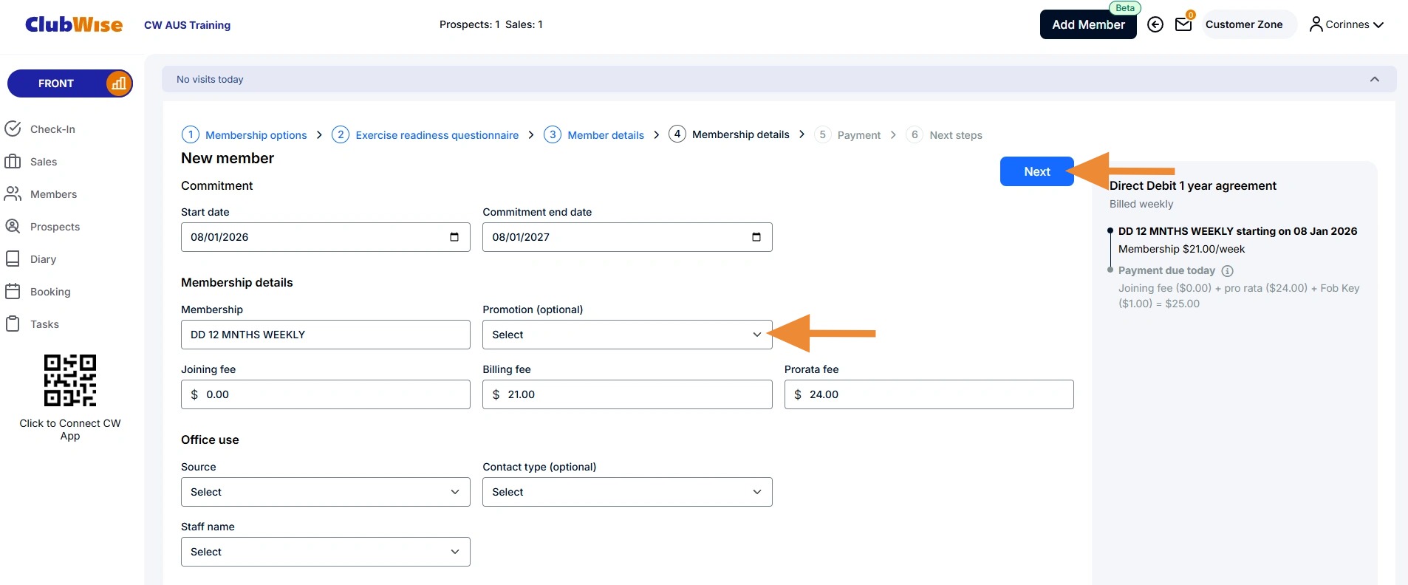Open the Contact type dropdown

tap(627, 492)
